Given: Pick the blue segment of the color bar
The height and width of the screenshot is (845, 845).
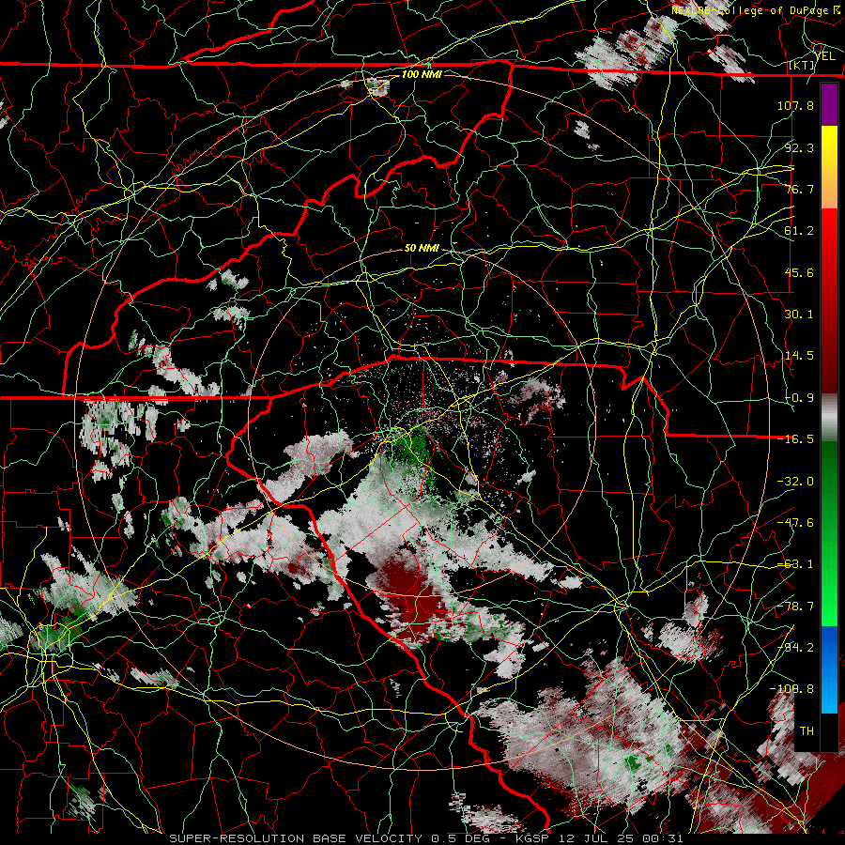Looking at the screenshot, I should [x=829, y=669].
